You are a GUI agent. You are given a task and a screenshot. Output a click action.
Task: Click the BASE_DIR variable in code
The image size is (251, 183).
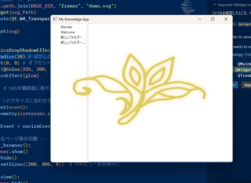tap(42, 6)
